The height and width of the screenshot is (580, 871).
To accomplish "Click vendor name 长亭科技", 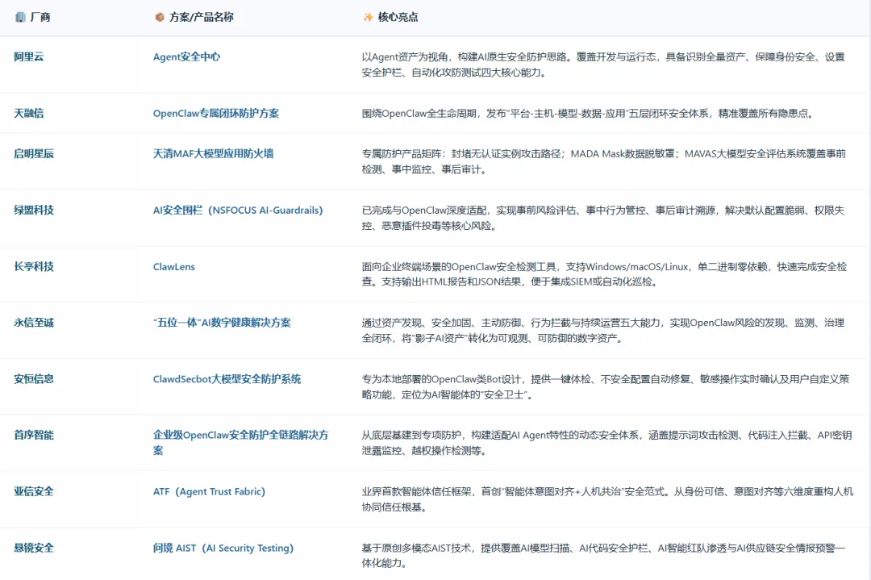I will (x=34, y=267).
